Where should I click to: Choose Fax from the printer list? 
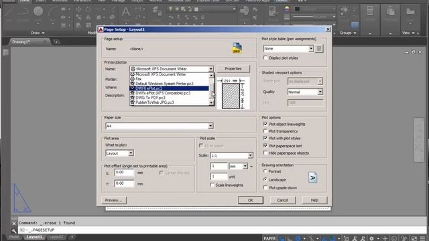click(169, 79)
